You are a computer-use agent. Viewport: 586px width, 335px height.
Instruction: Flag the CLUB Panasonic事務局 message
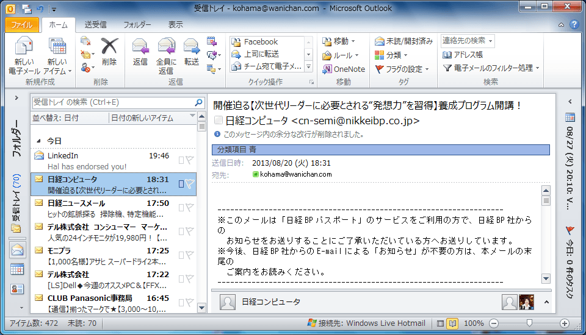pos(190,303)
